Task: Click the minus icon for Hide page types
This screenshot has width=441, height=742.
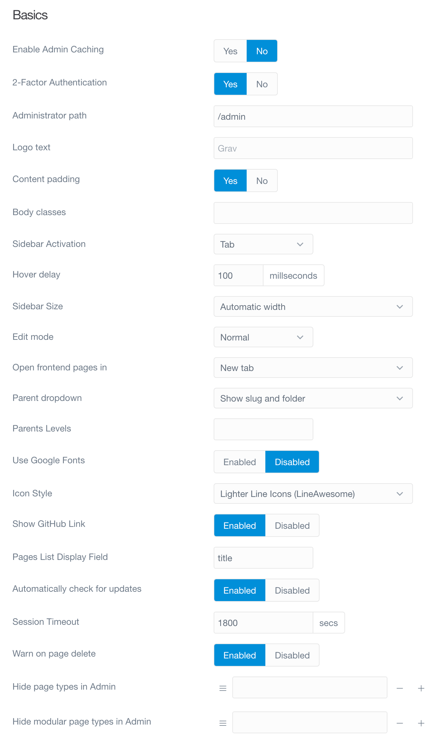Action: pos(400,688)
